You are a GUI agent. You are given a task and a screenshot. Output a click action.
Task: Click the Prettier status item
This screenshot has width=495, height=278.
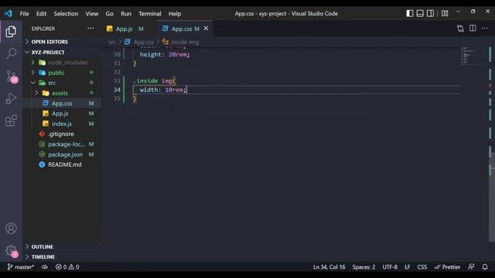point(447,267)
